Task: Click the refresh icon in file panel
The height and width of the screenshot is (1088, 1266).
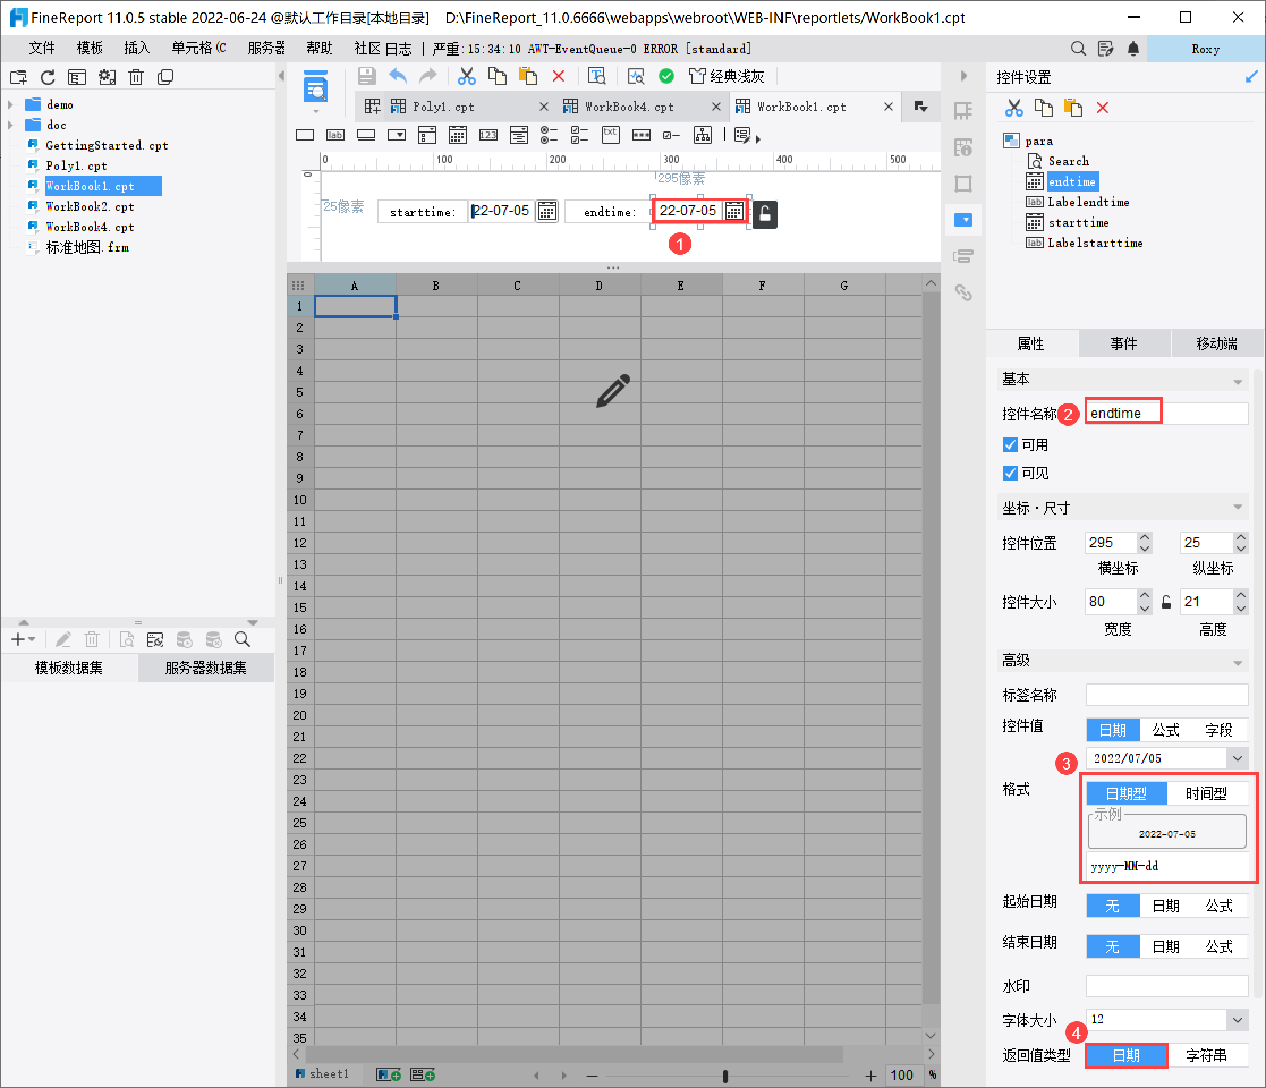Action: tap(48, 78)
